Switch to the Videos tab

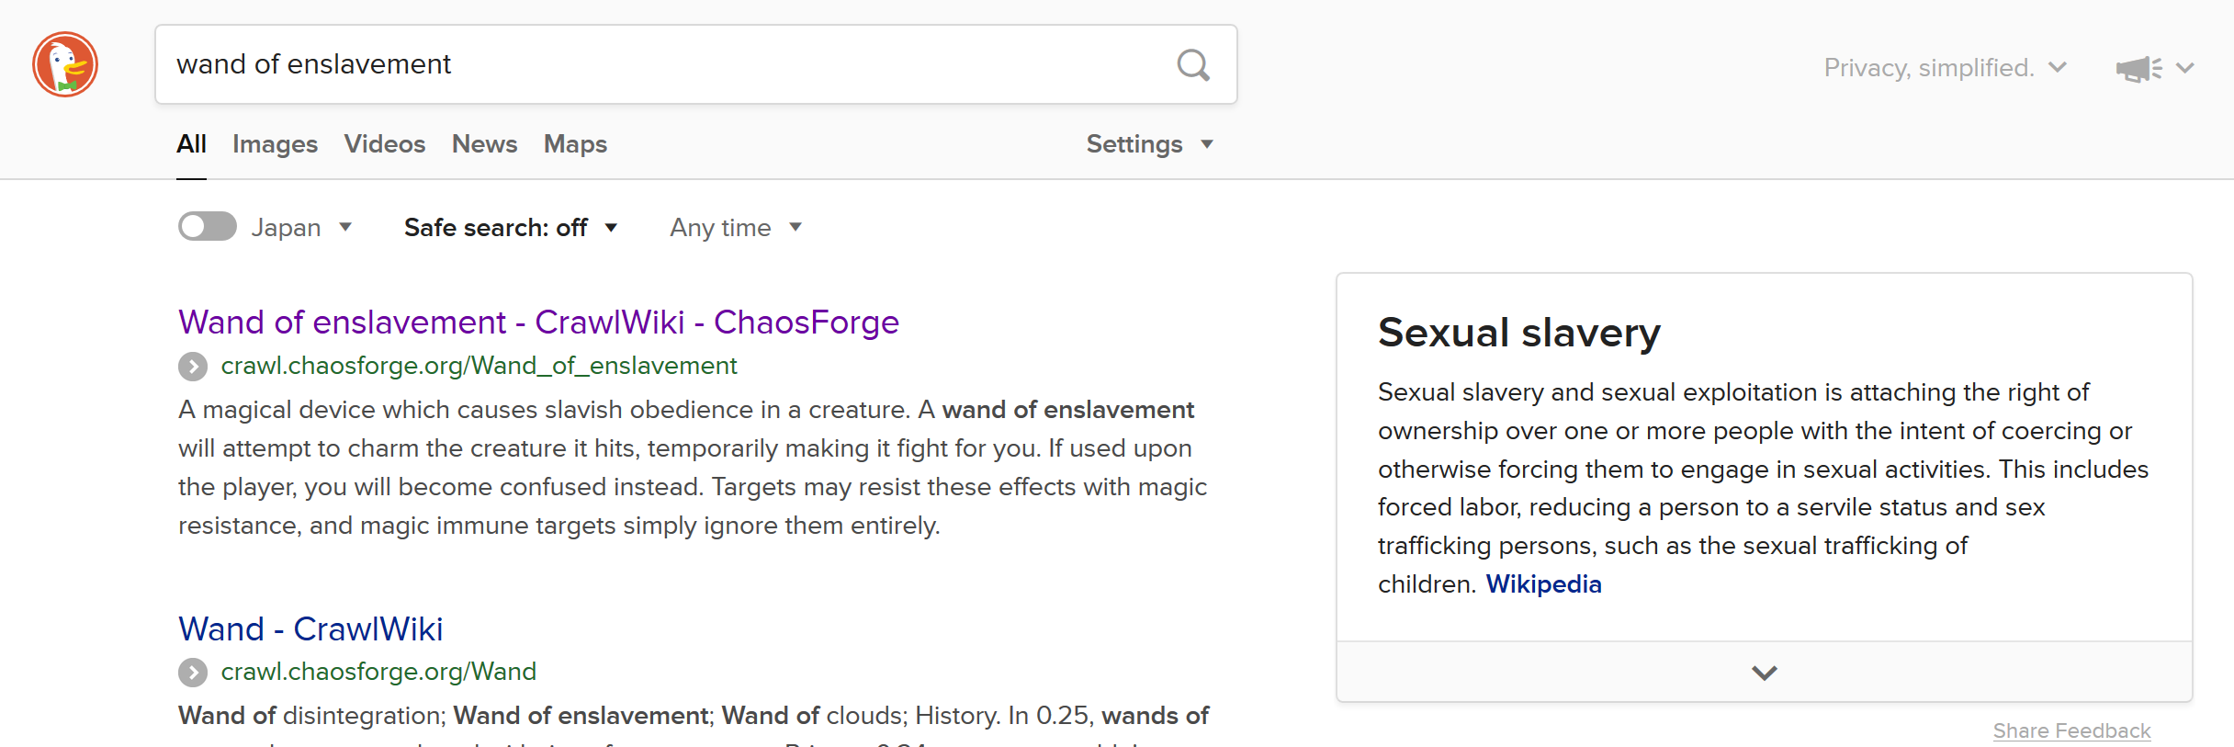[384, 144]
